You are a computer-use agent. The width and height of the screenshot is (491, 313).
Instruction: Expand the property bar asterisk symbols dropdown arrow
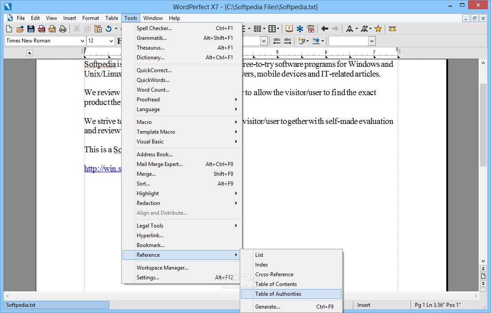[x=322, y=41]
